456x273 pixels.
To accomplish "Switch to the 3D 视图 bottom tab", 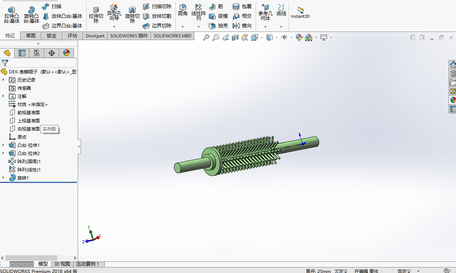I will pyautogui.click(x=62, y=264).
